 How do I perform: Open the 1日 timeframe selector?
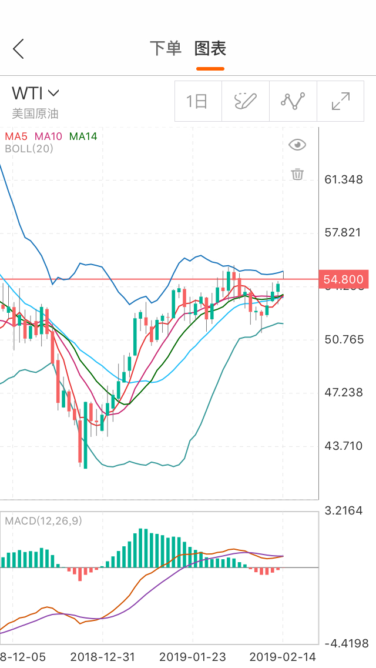(198, 101)
